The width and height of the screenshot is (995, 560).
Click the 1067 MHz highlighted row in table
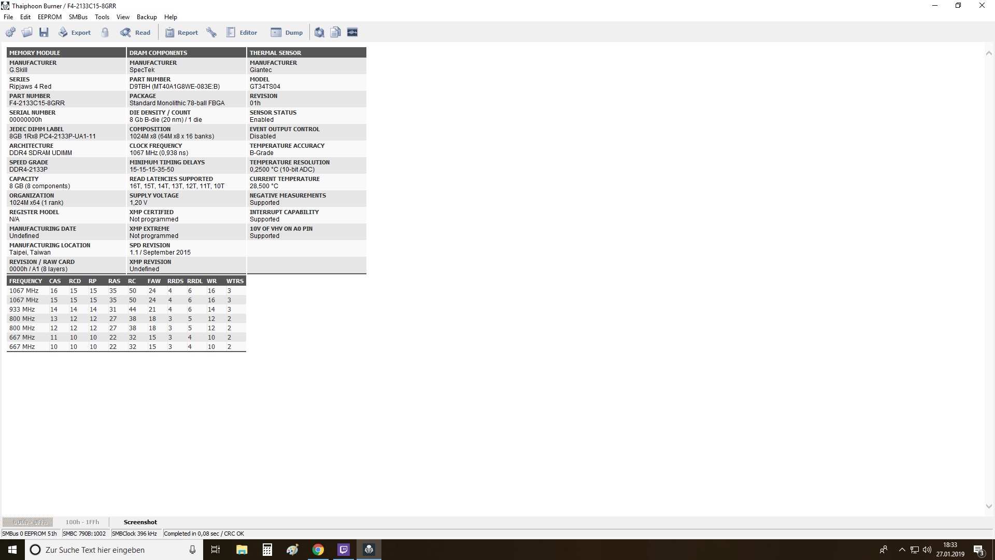(x=126, y=300)
